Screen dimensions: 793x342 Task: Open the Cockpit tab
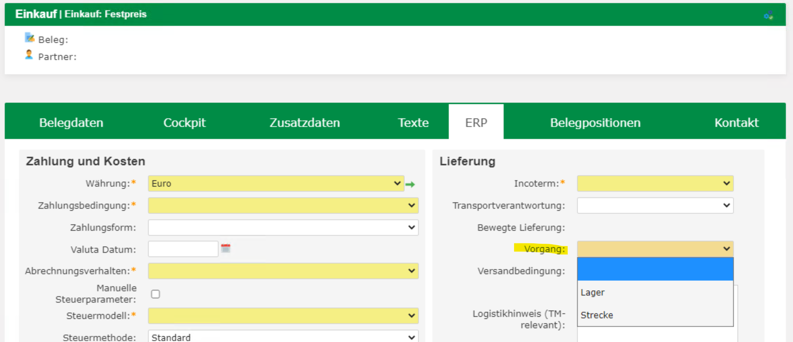tap(184, 122)
